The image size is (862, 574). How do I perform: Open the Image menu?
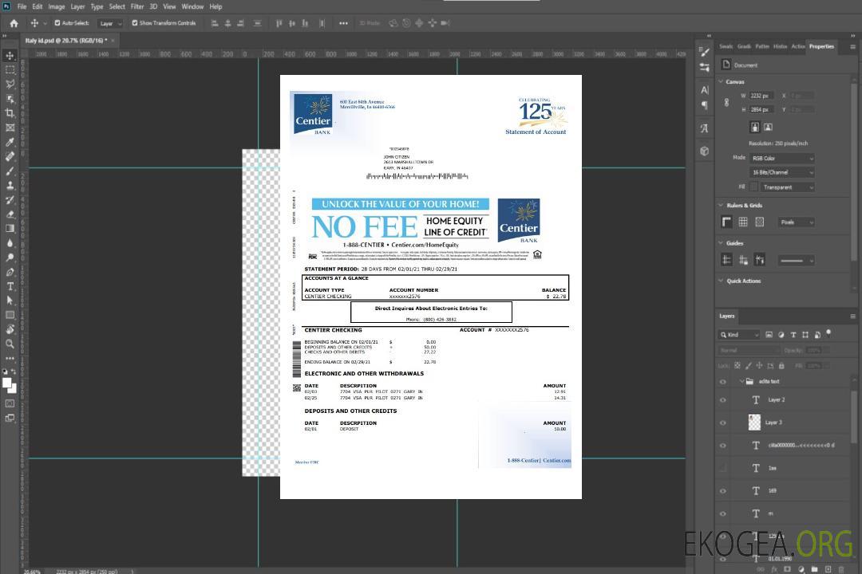[56, 6]
